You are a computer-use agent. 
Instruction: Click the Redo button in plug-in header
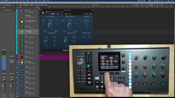(x=70, y=14)
